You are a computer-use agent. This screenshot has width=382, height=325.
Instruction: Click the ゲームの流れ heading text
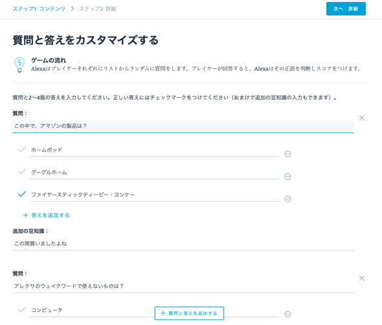click(x=49, y=60)
